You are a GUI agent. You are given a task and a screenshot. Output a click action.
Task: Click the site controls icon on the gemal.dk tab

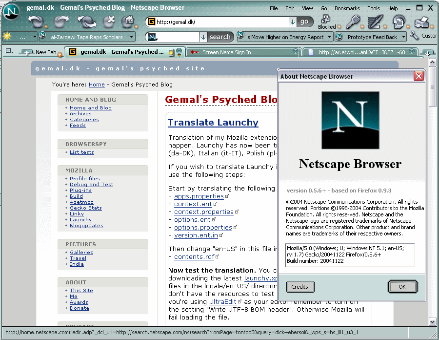pyautogui.click(x=172, y=53)
